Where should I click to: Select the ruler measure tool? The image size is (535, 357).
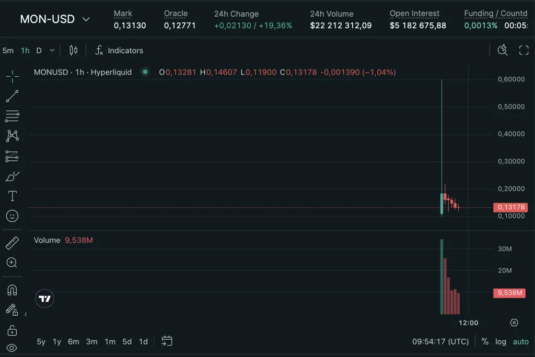click(x=13, y=243)
